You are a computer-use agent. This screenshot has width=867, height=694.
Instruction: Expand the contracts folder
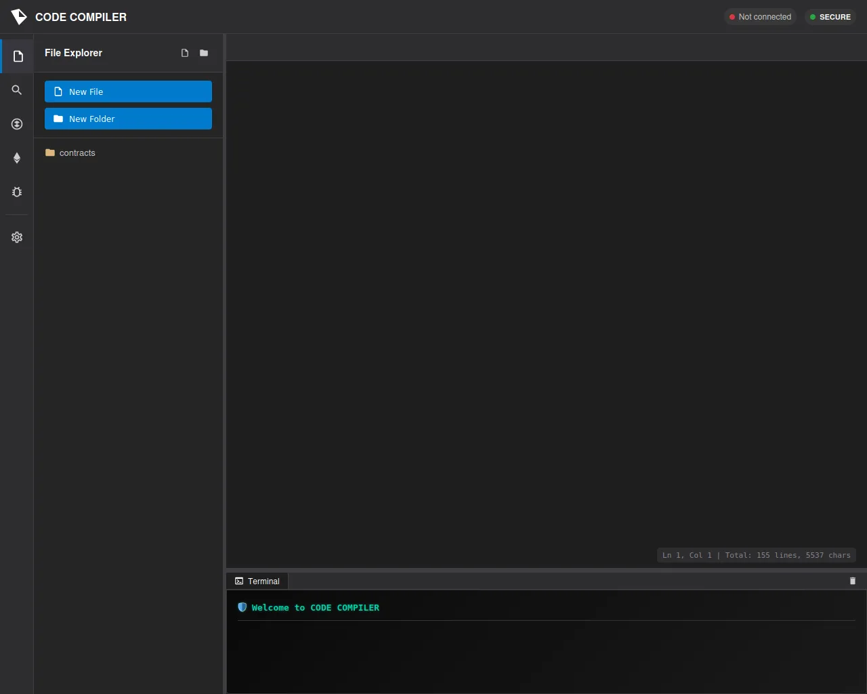pos(128,152)
